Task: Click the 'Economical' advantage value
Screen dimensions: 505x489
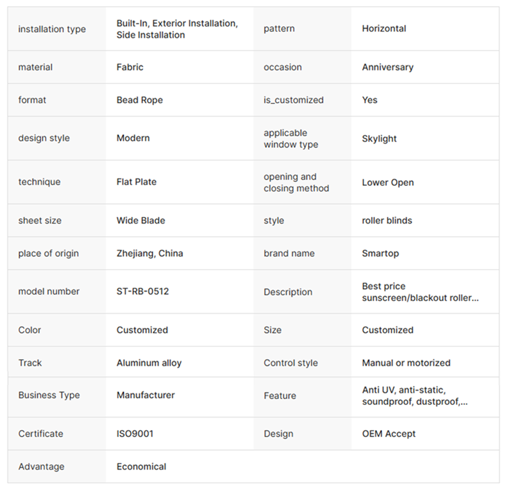Action: point(141,466)
